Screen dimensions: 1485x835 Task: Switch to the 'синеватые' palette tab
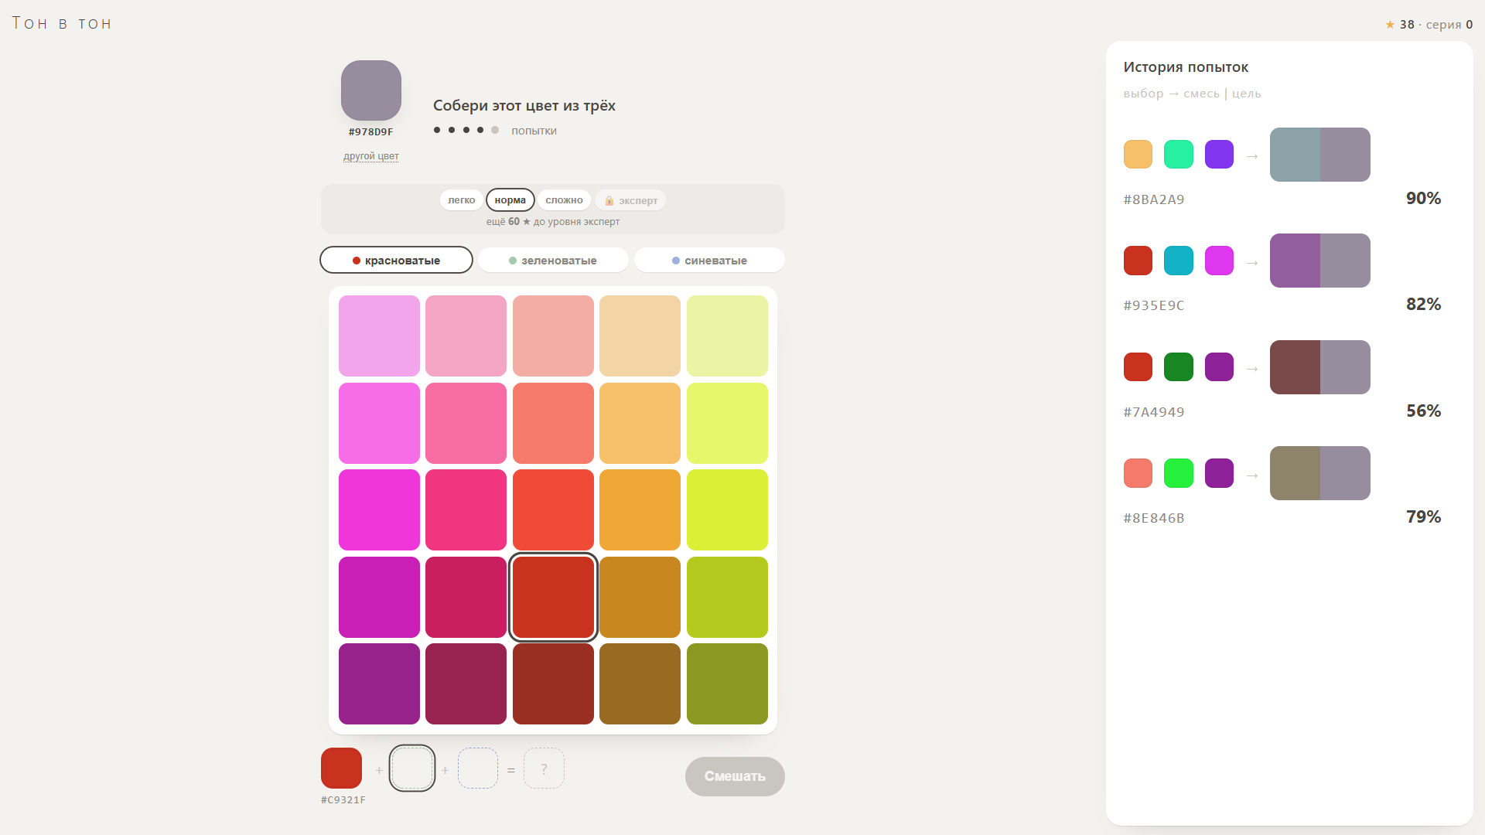tap(709, 261)
